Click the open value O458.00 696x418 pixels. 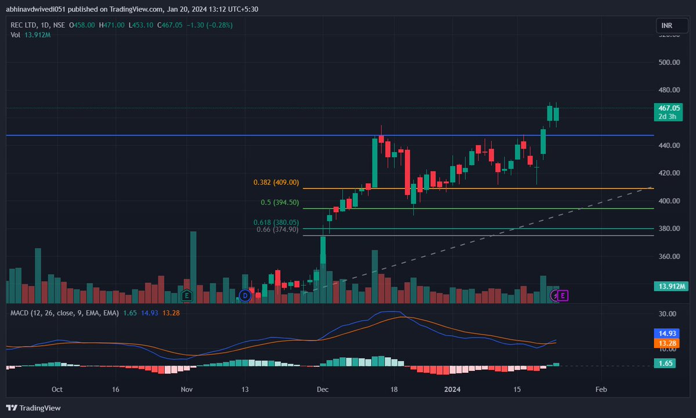tap(82, 26)
